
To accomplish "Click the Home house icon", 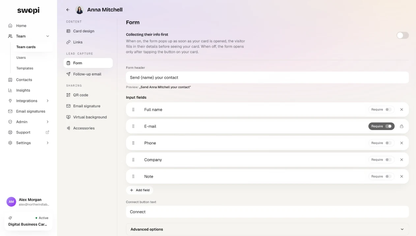I will [x=10, y=26].
